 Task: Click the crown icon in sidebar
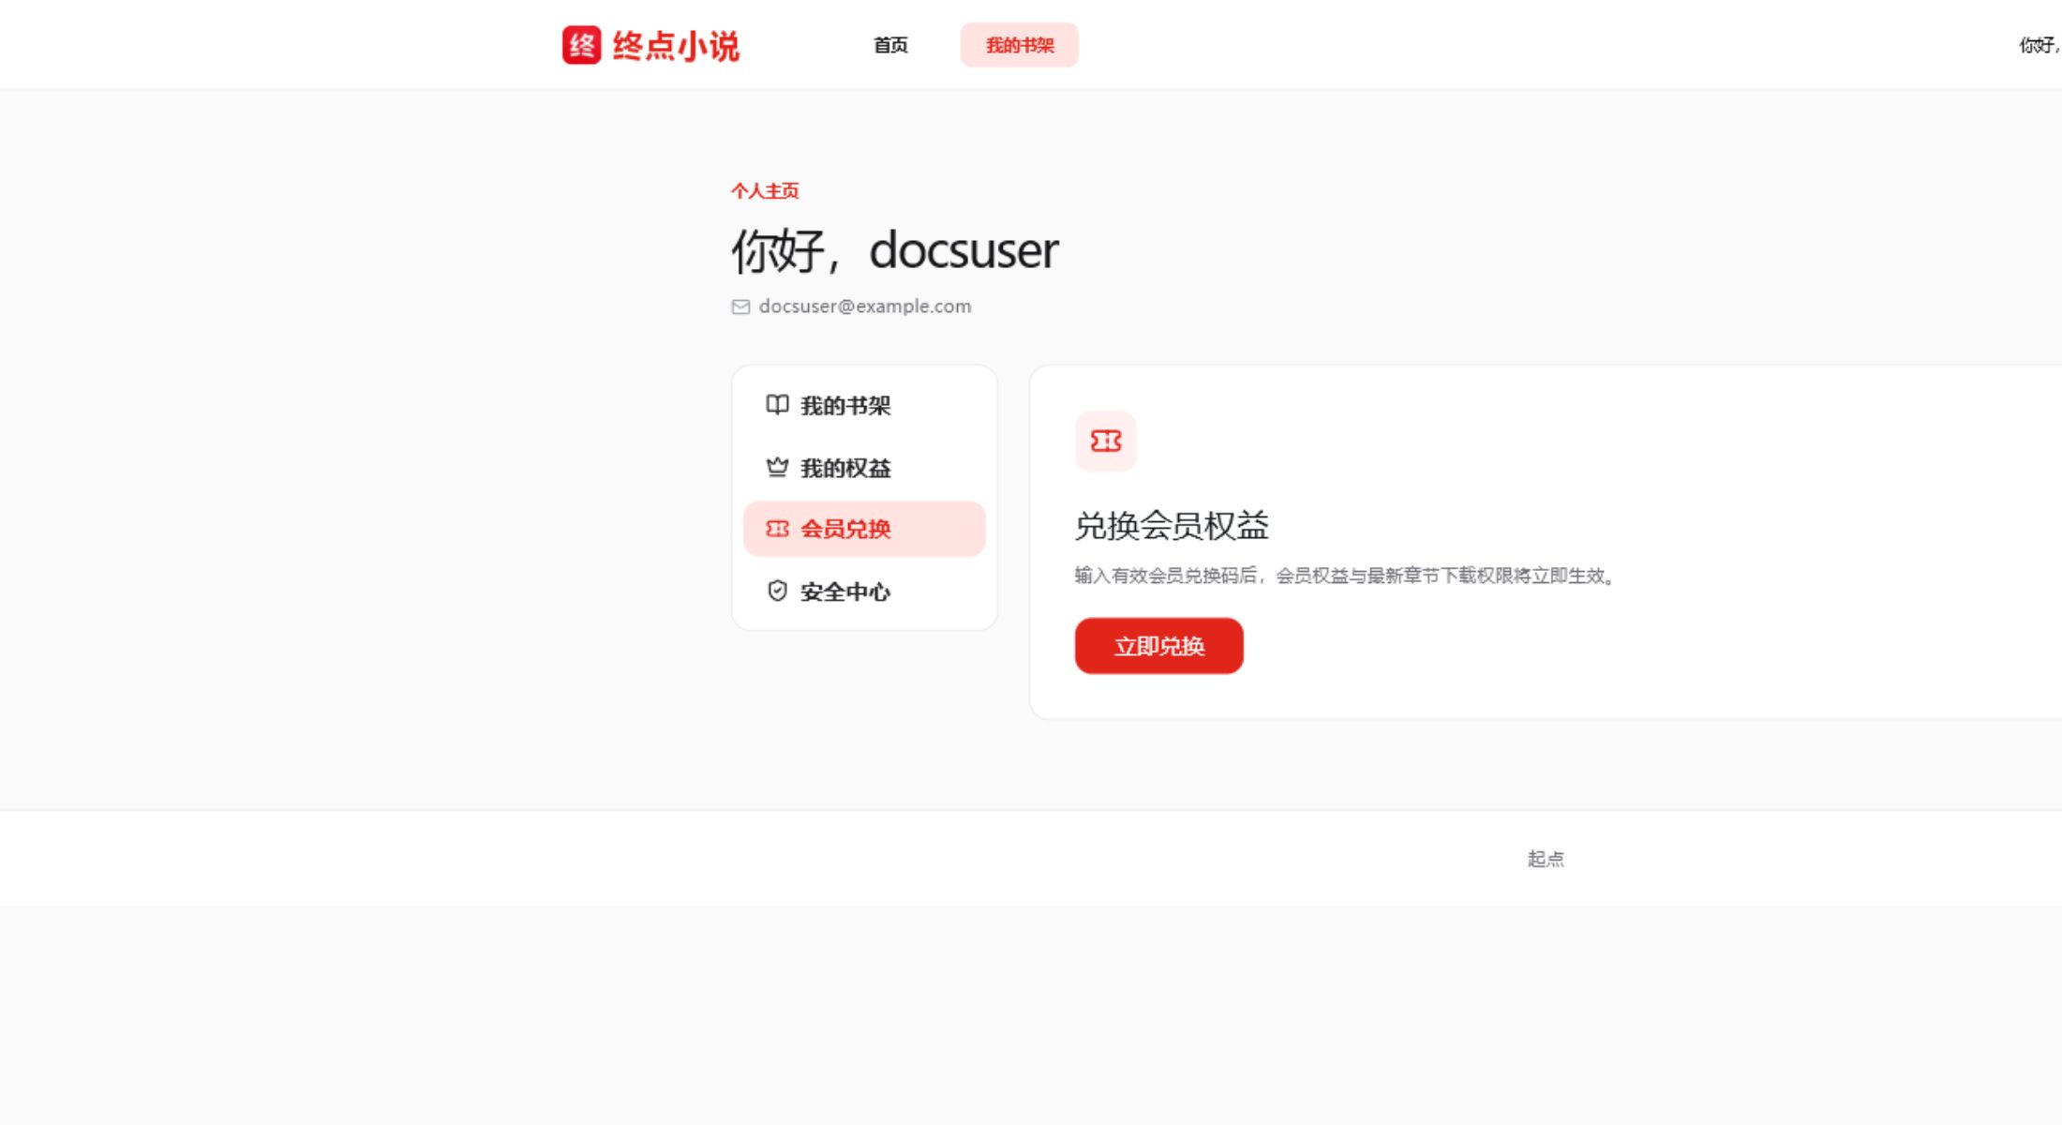click(777, 467)
